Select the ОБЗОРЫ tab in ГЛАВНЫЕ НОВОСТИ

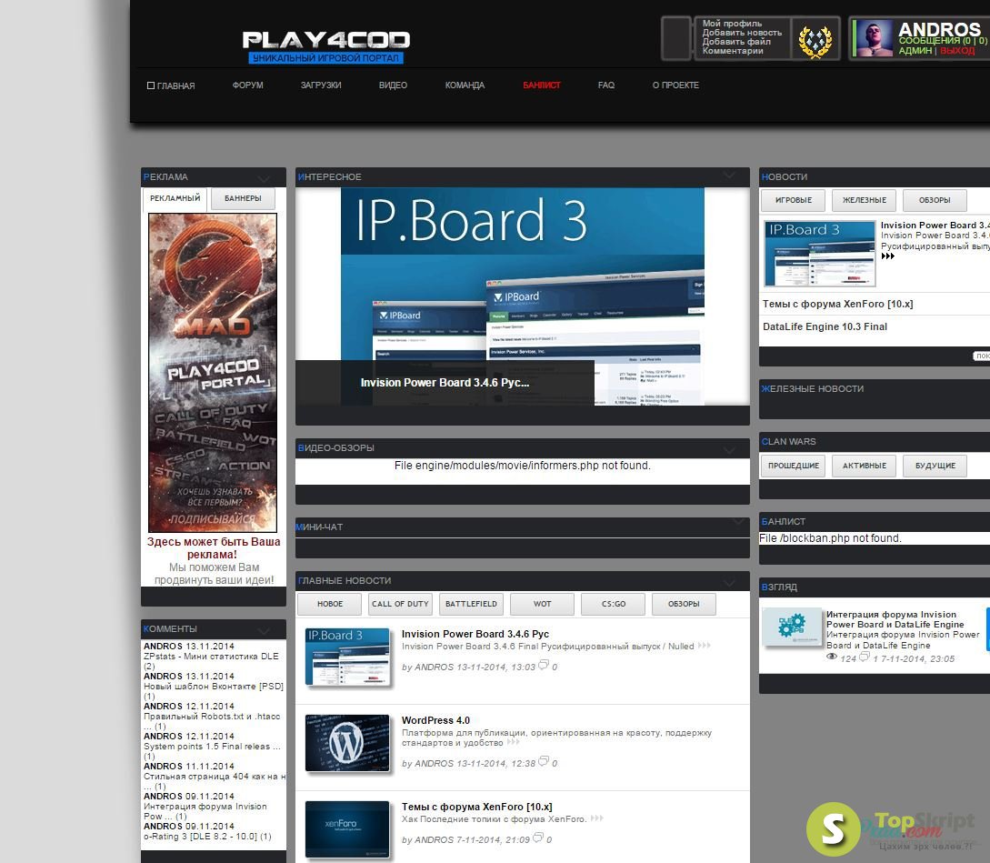684,604
